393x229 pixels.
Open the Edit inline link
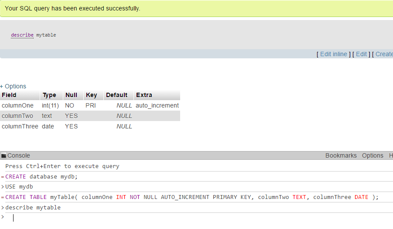coord(333,54)
